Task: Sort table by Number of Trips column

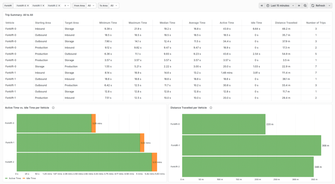Action: coord(316,23)
